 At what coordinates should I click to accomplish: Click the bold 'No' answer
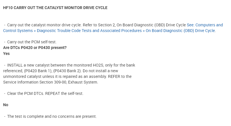(6, 105)
